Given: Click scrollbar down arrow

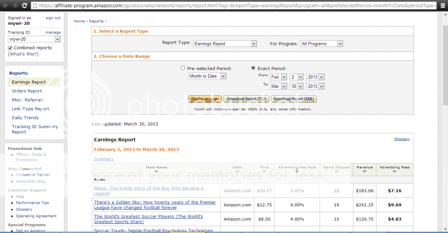Looking at the screenshot, I should (445, 229).
